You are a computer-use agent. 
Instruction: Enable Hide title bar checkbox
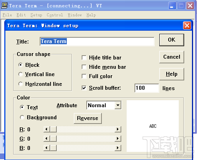[84, 57]
